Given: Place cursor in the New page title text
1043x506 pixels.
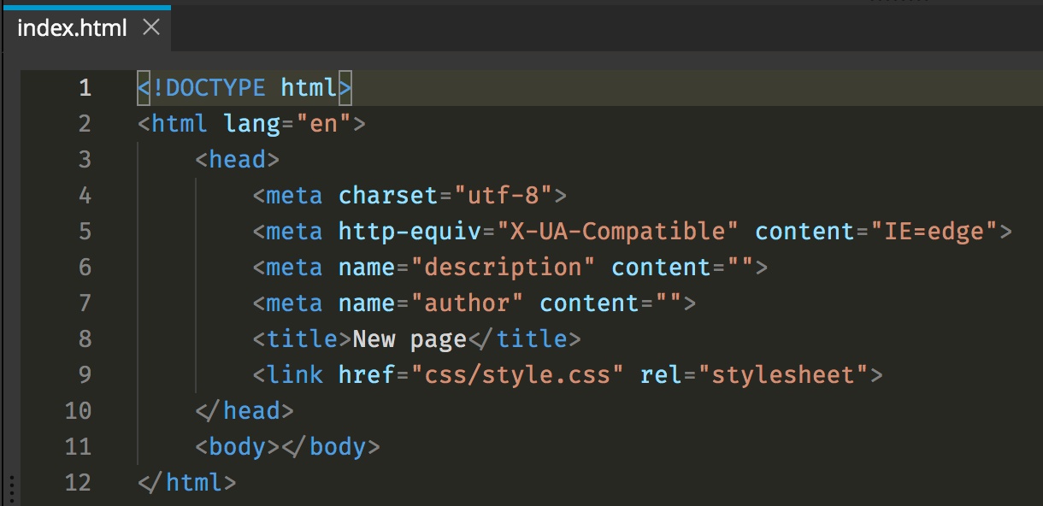Looking at the screenshot, I should (x=410, y=339).
